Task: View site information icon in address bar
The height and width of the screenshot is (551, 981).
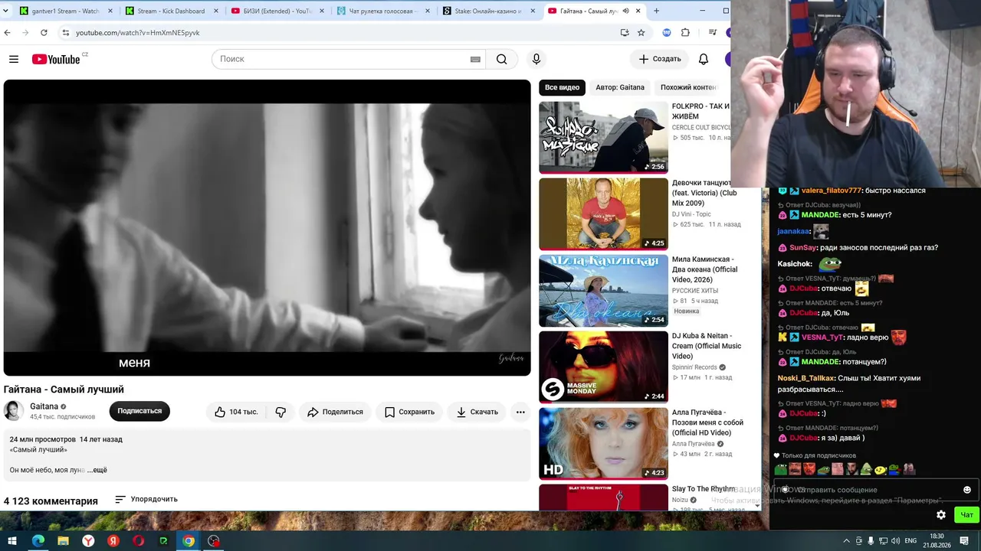Action: (x=66, y=33)
